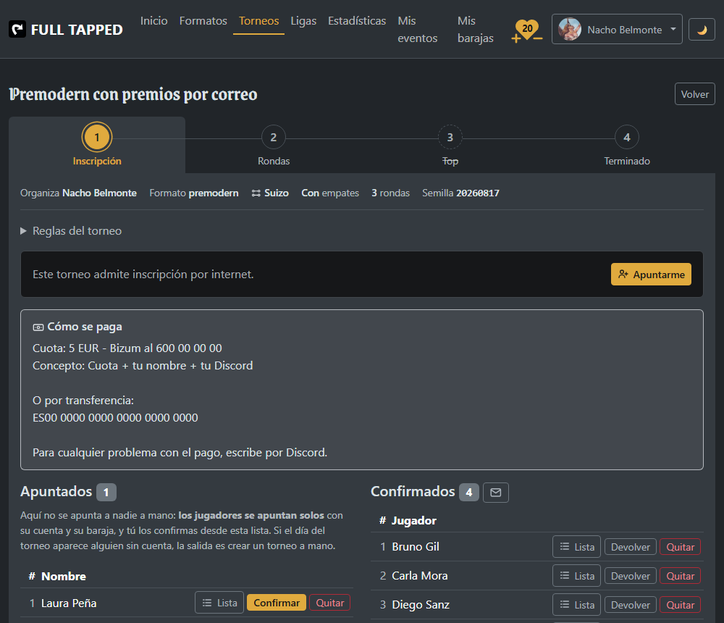Image resolution: width=724 pixels, height=623 pixels.
Task: Open Carla Mora's Lista
Action: point(576,576)
